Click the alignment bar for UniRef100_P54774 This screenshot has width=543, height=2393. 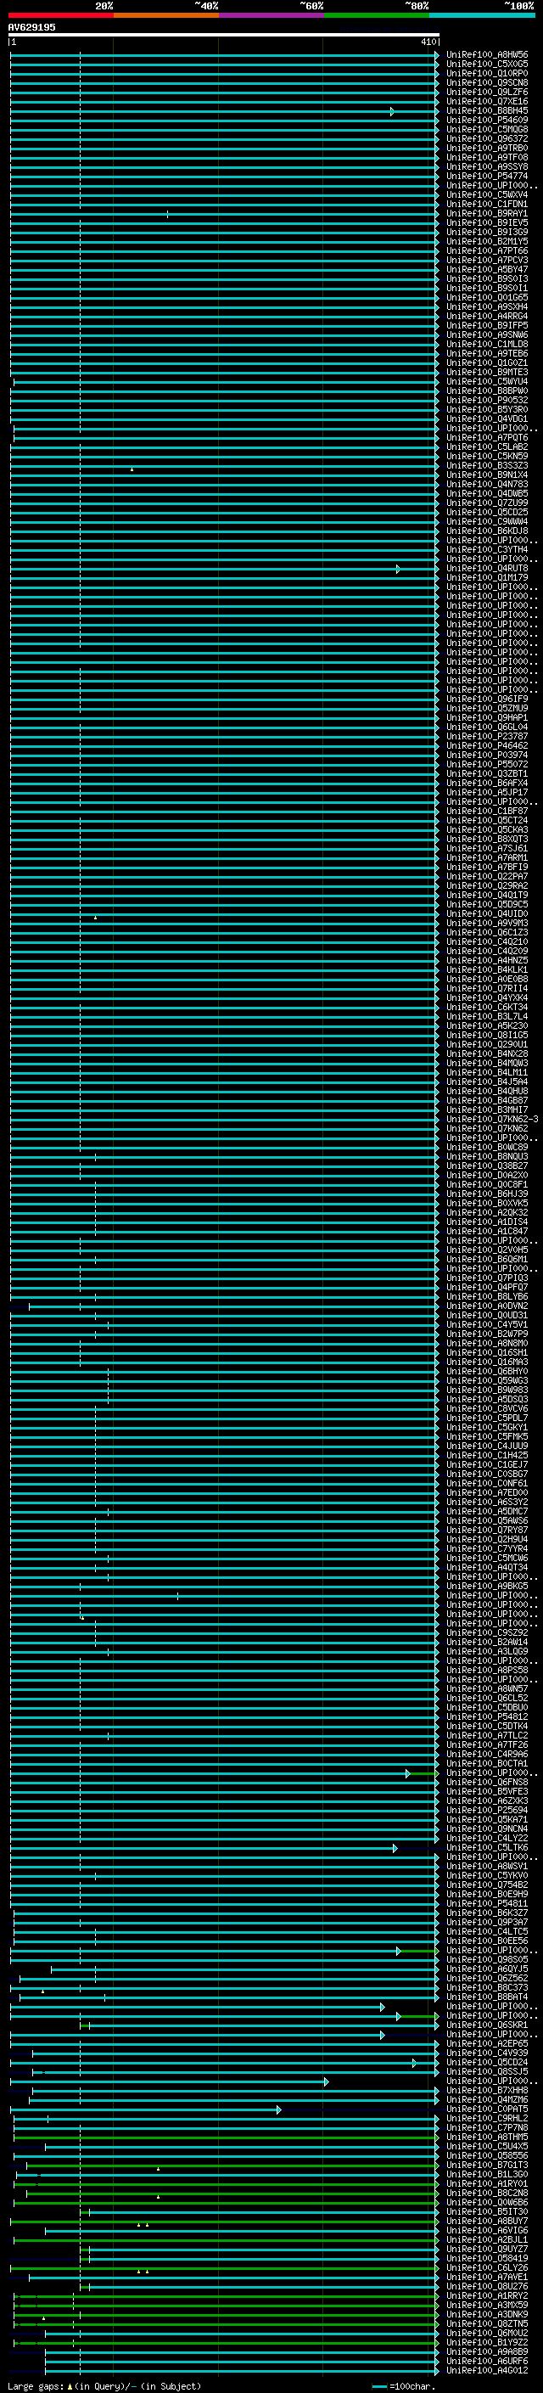tap(224, 177)
